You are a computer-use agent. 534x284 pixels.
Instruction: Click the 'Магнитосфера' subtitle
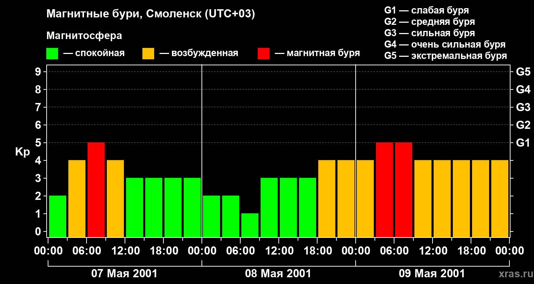[x=84, y=36]
